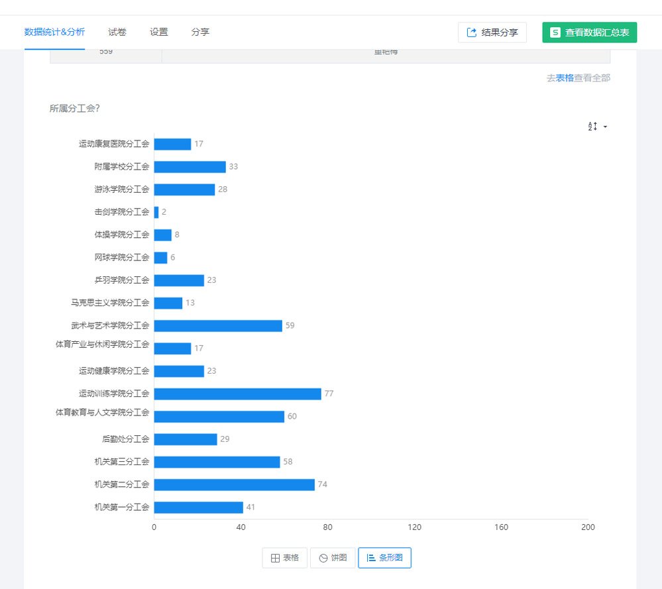Click the 运动康复医院分工会 label
662x589 pixels.
114,144
